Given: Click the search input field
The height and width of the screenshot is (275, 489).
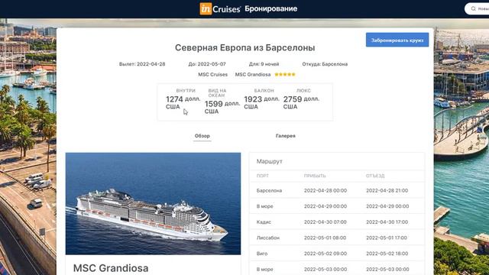Looking at the screenshot, I should click(477, 8).
